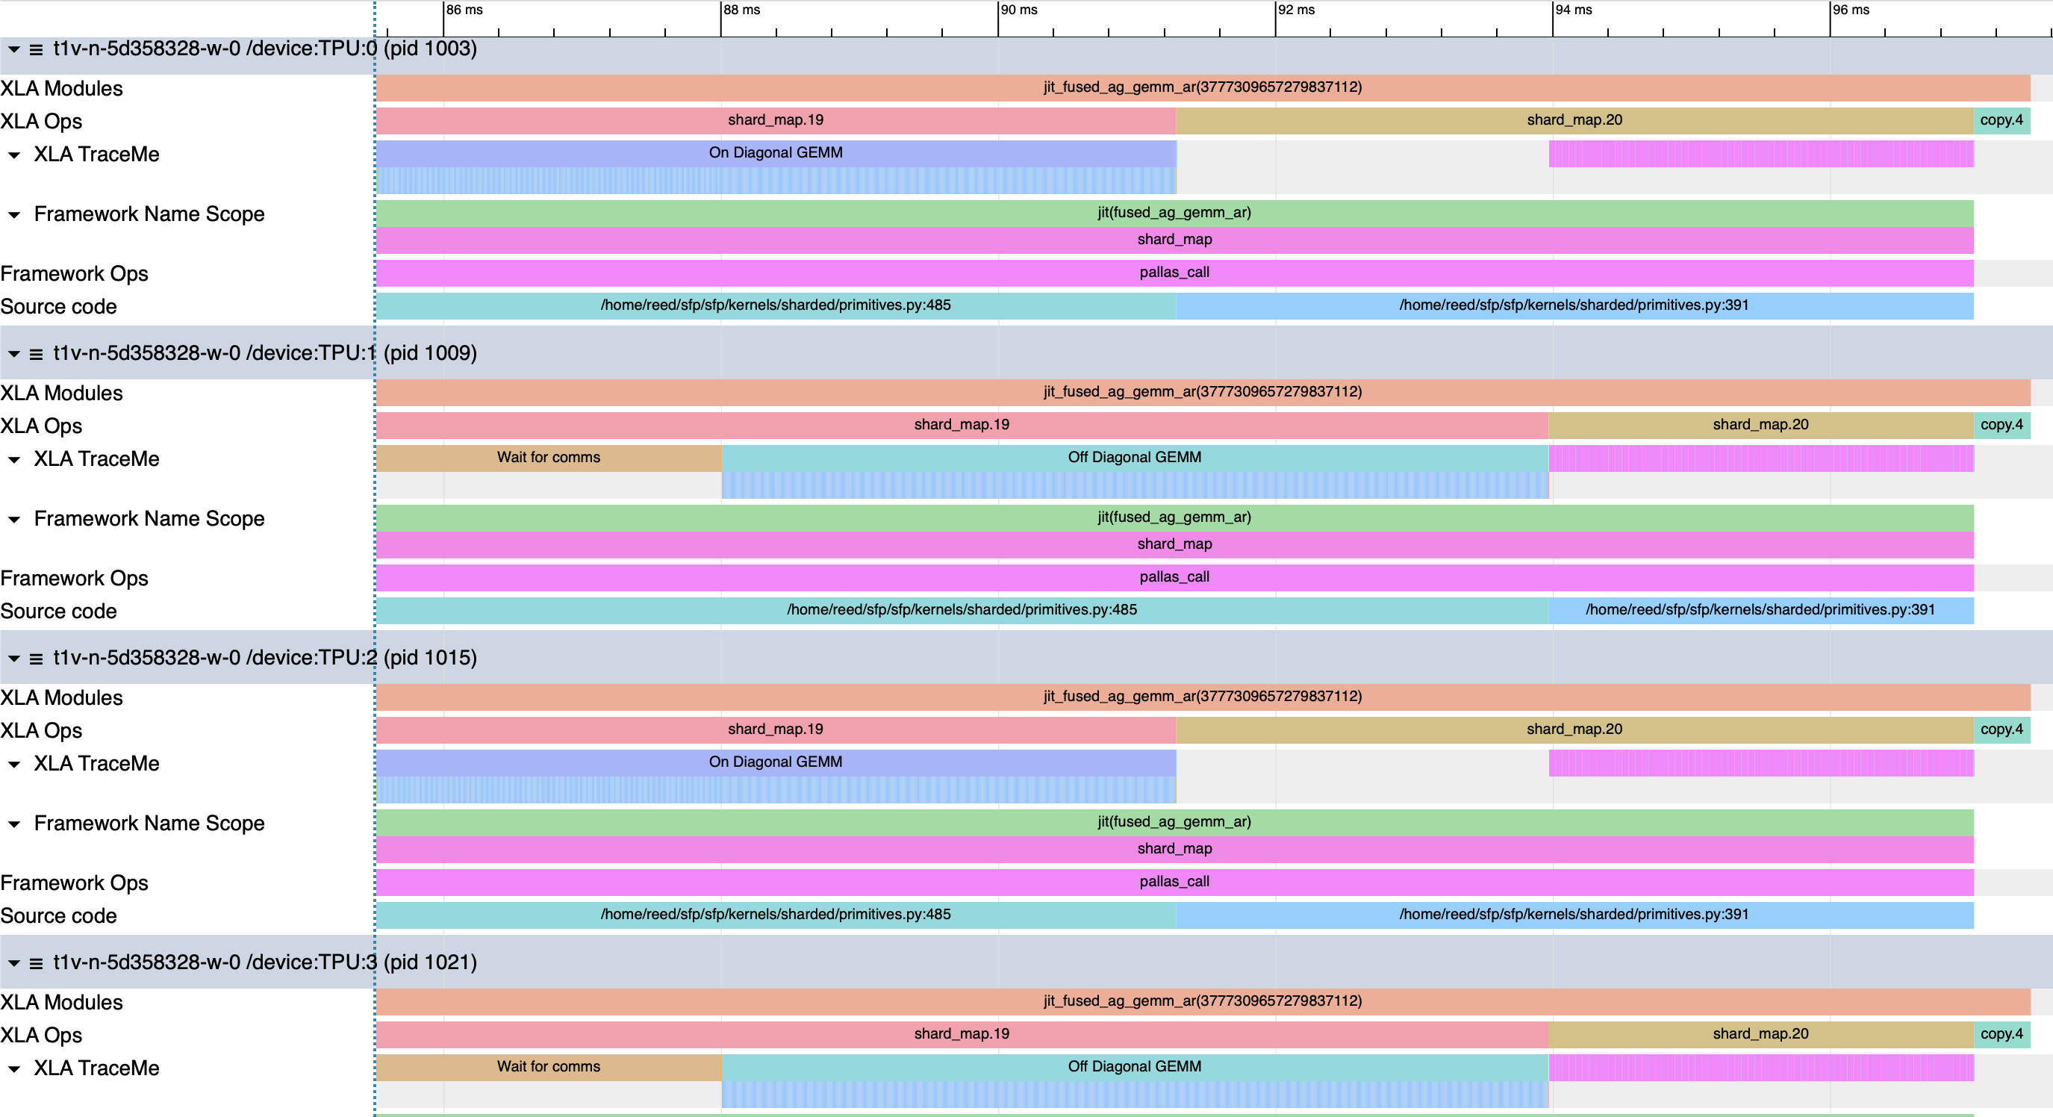
Task: Collapse Framework Name Scope under TPU:1
Action: (14, 520)
